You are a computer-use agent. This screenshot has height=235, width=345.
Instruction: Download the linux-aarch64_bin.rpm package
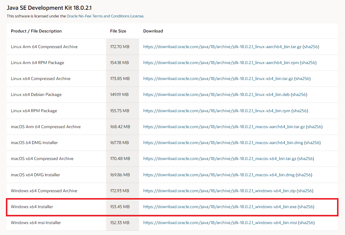pyautogui.click(x=221, y=63)
